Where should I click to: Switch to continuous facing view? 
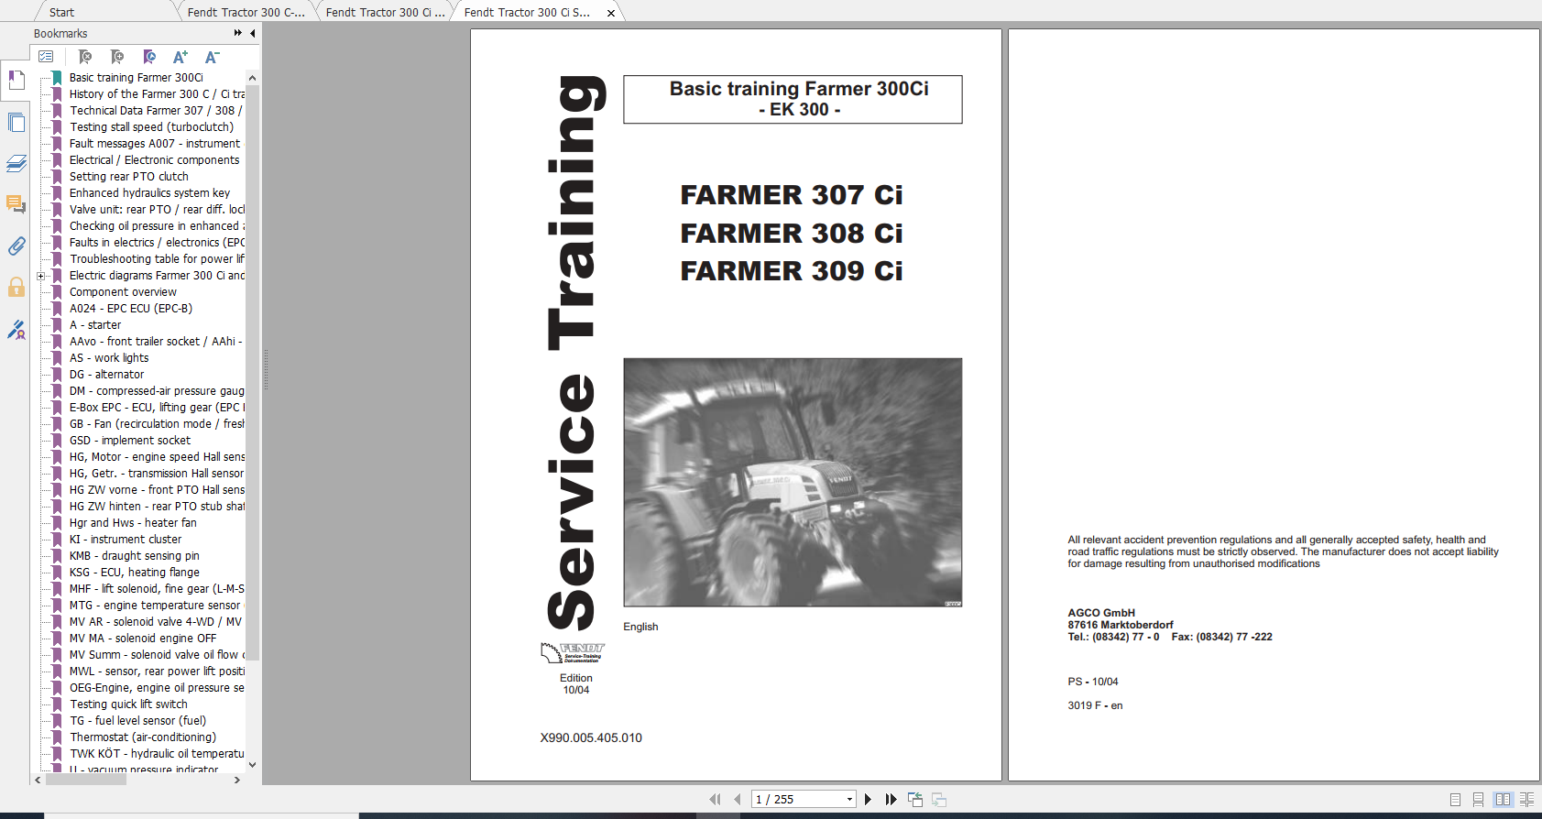click(x=1526, y=800)
